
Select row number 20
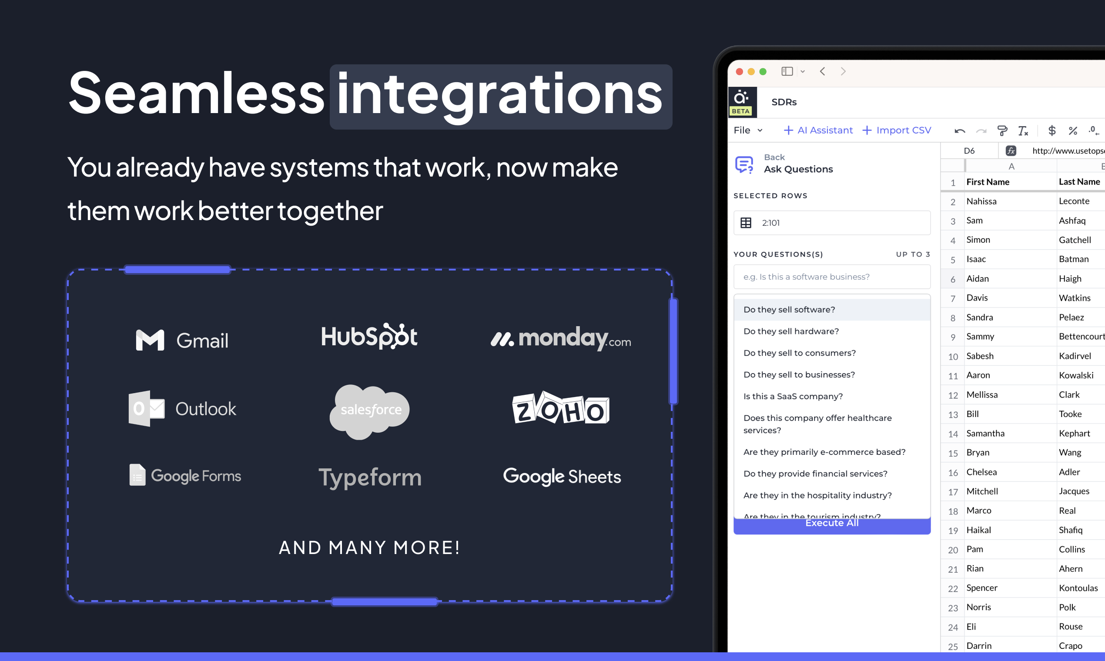click(x=953, y=550)
